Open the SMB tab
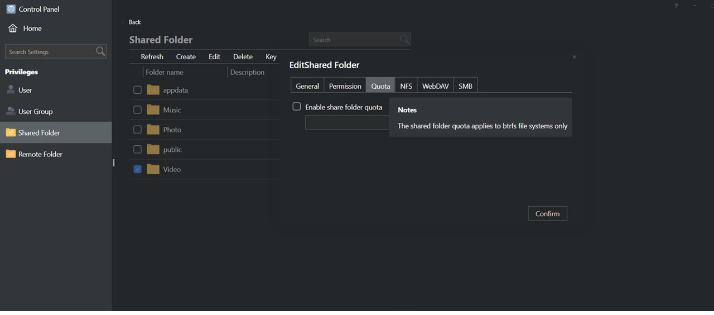The width and height of the screenshot is (714, 315). (465, 85)
